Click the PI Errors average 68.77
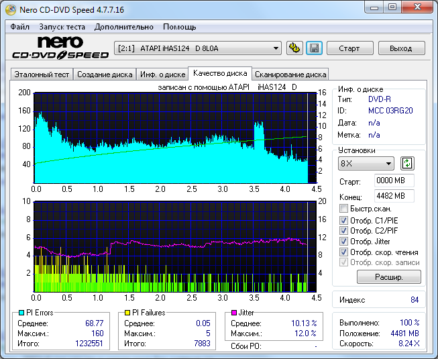The height and width of the screenshot is (359, 438). 95,323
